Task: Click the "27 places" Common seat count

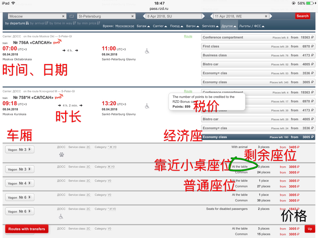Action: (x=263, y=186)
